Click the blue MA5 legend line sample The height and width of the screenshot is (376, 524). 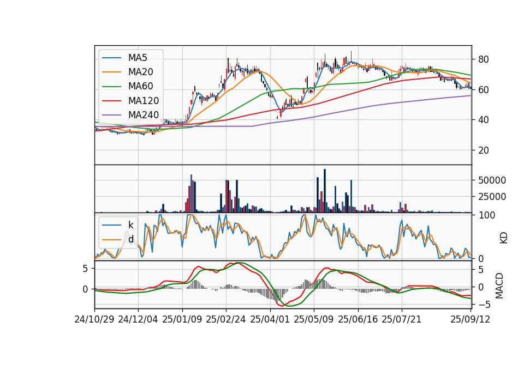(111, 58)
